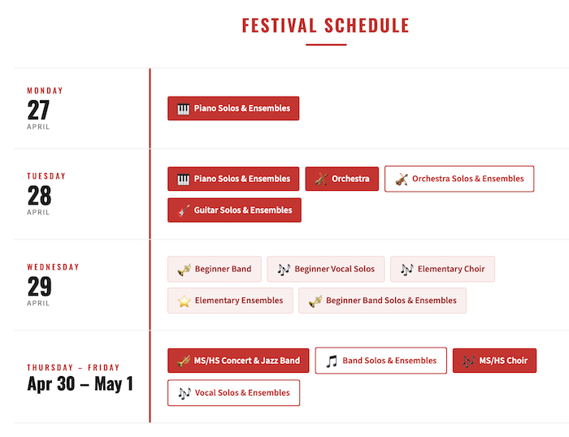Click the star icon beside Elementary Ensembles
The width and height of the screenshot is (569, 437).
(185, 301)
